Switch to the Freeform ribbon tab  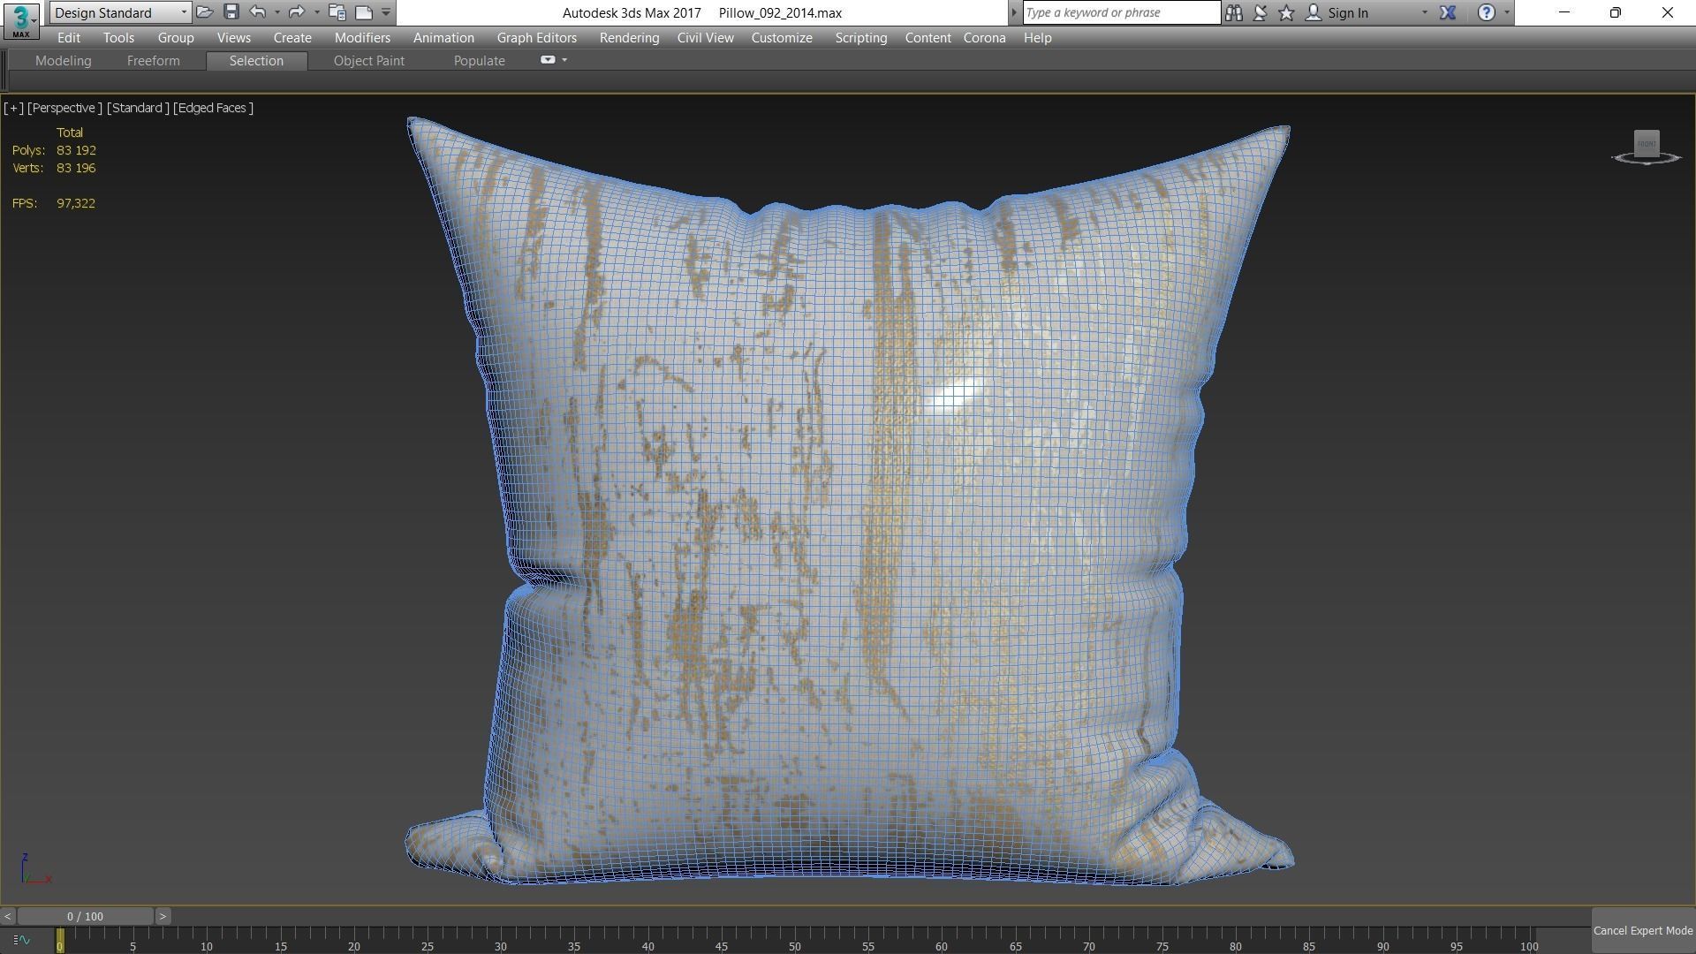click(x=153, y=61)
